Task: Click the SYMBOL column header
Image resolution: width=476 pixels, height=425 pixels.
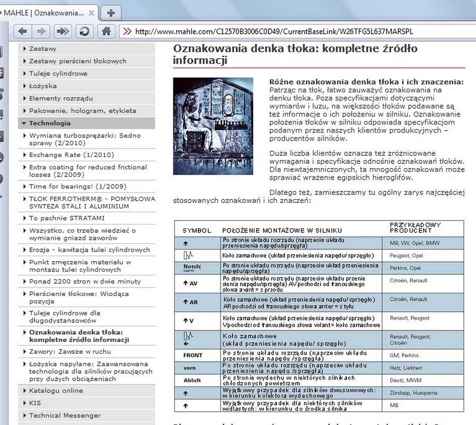Action: (197, 230)
